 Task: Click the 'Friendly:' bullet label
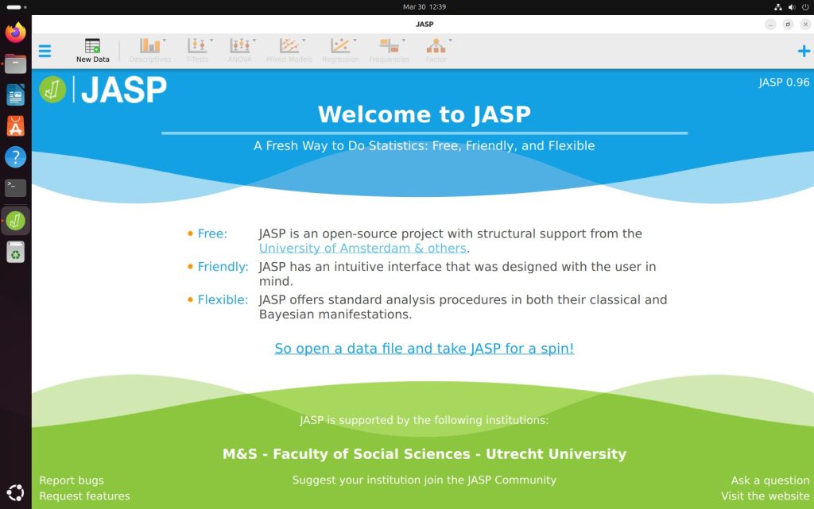click(223, 267)
